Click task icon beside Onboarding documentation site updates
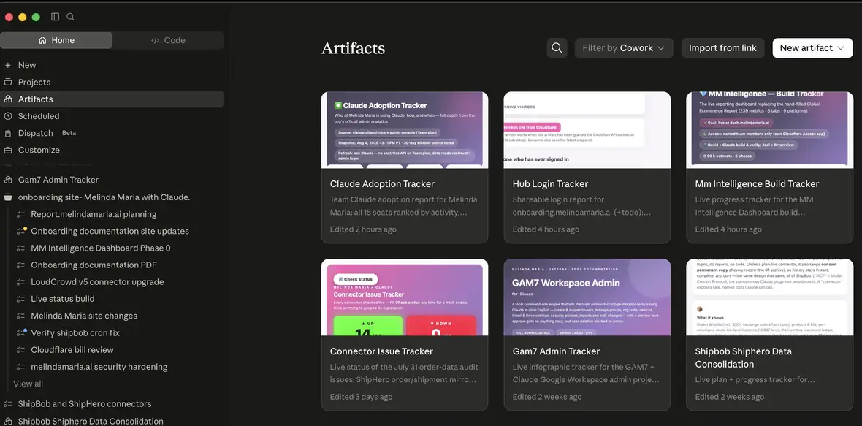This screenshot has width=862, height=426. click(x=21, y=231)
